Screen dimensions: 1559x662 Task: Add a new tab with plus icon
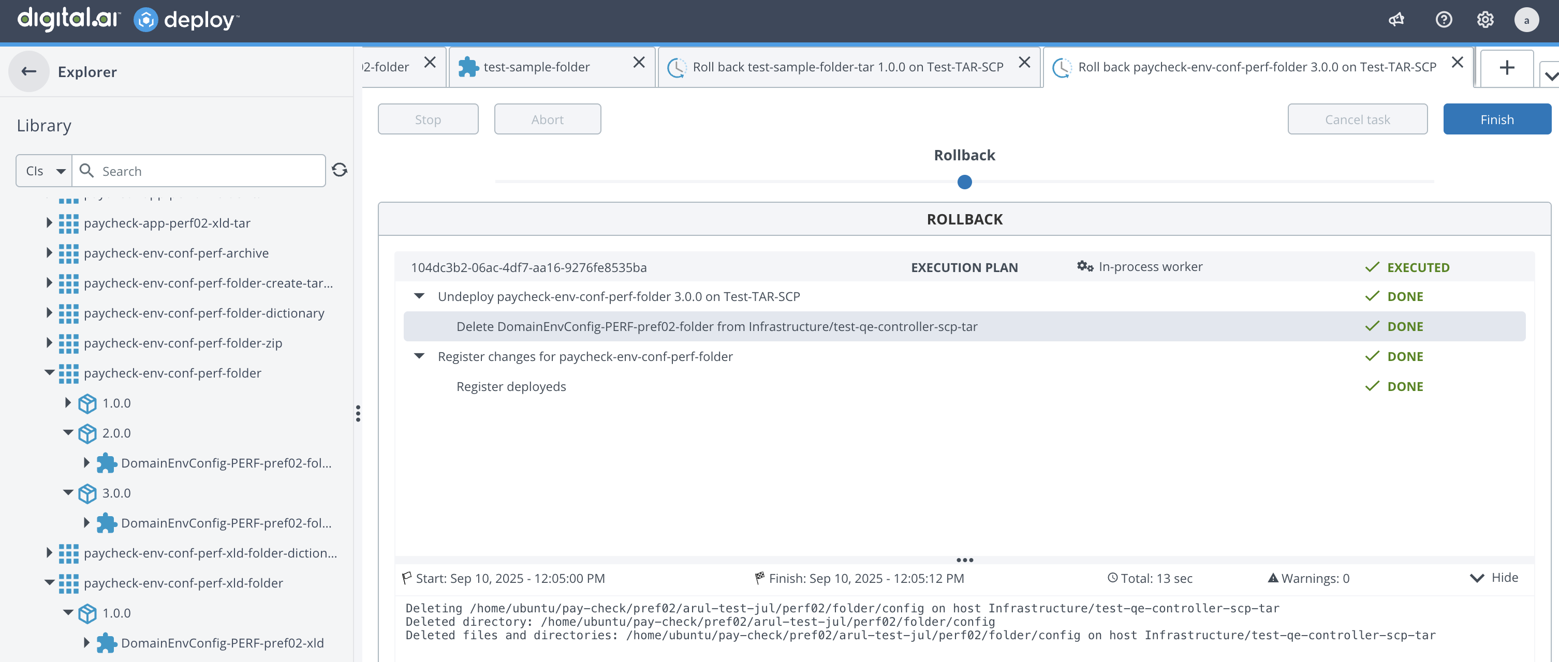[1506, 67]
